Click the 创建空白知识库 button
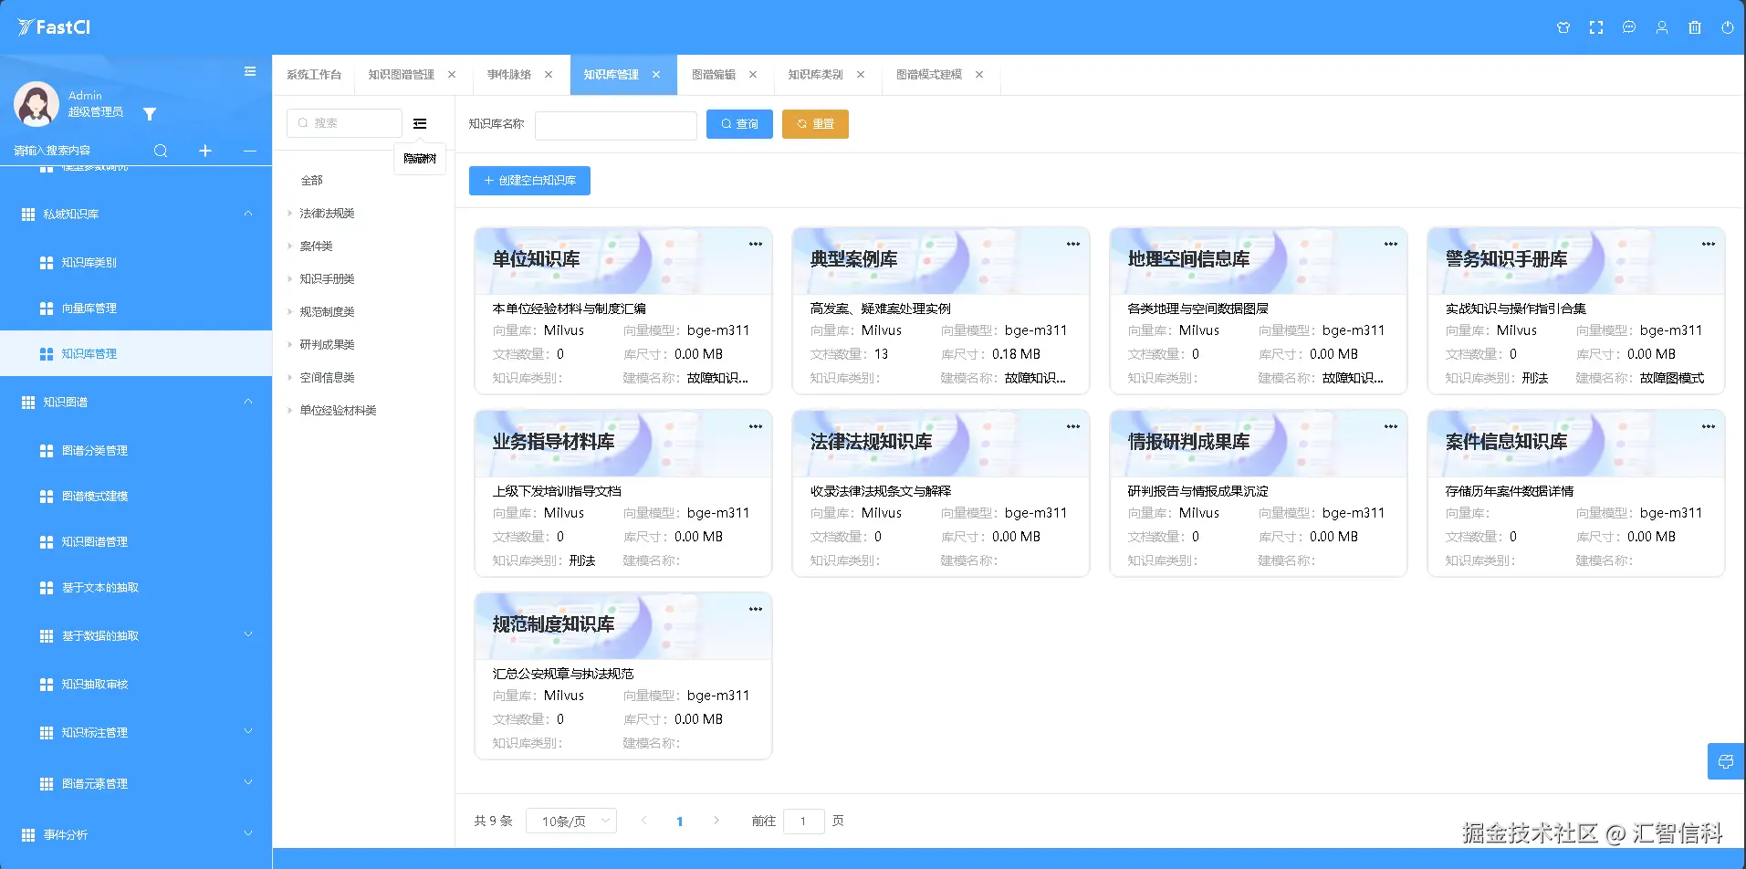 [529, 181]
